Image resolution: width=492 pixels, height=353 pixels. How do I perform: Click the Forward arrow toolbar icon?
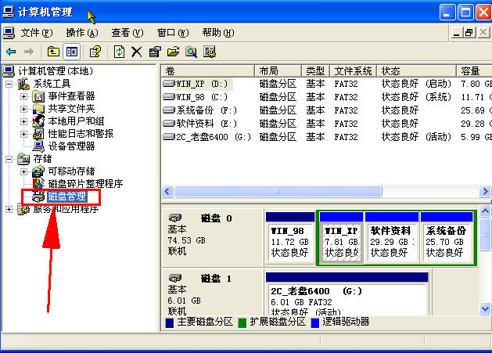29,52
